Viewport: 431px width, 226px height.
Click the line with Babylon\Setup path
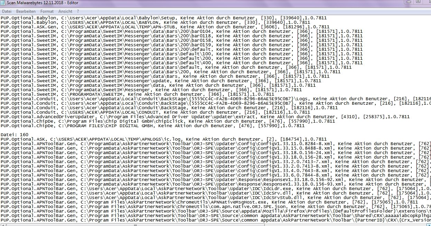pos(163,18)
